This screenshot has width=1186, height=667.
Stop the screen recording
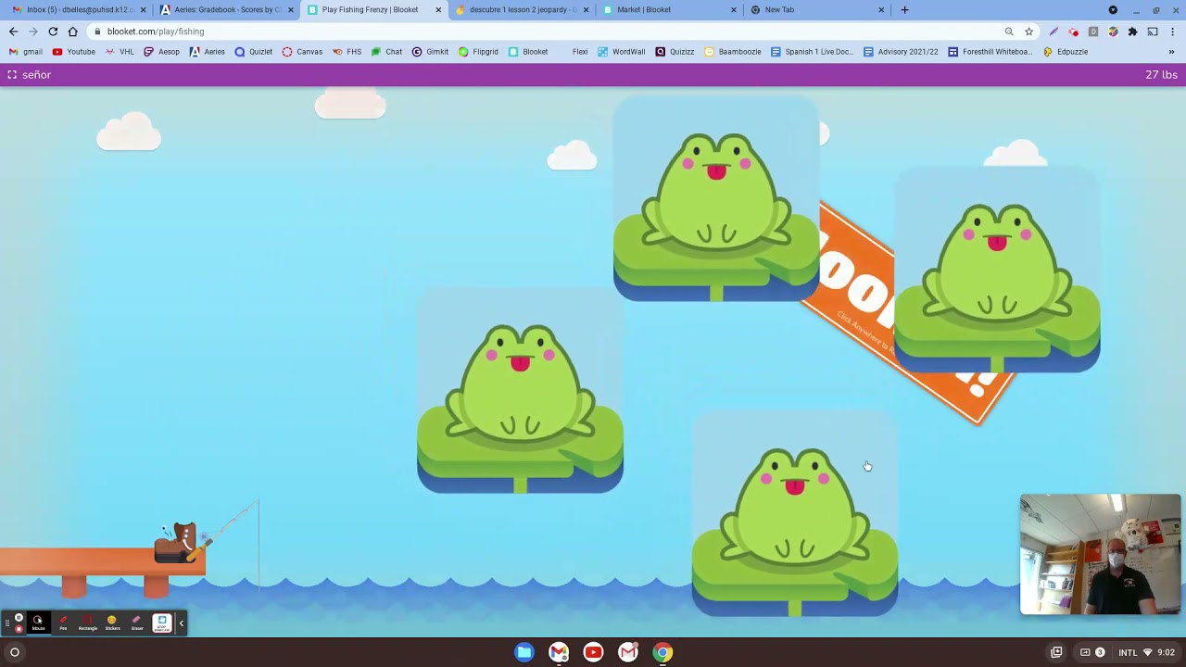pos(19,629)
